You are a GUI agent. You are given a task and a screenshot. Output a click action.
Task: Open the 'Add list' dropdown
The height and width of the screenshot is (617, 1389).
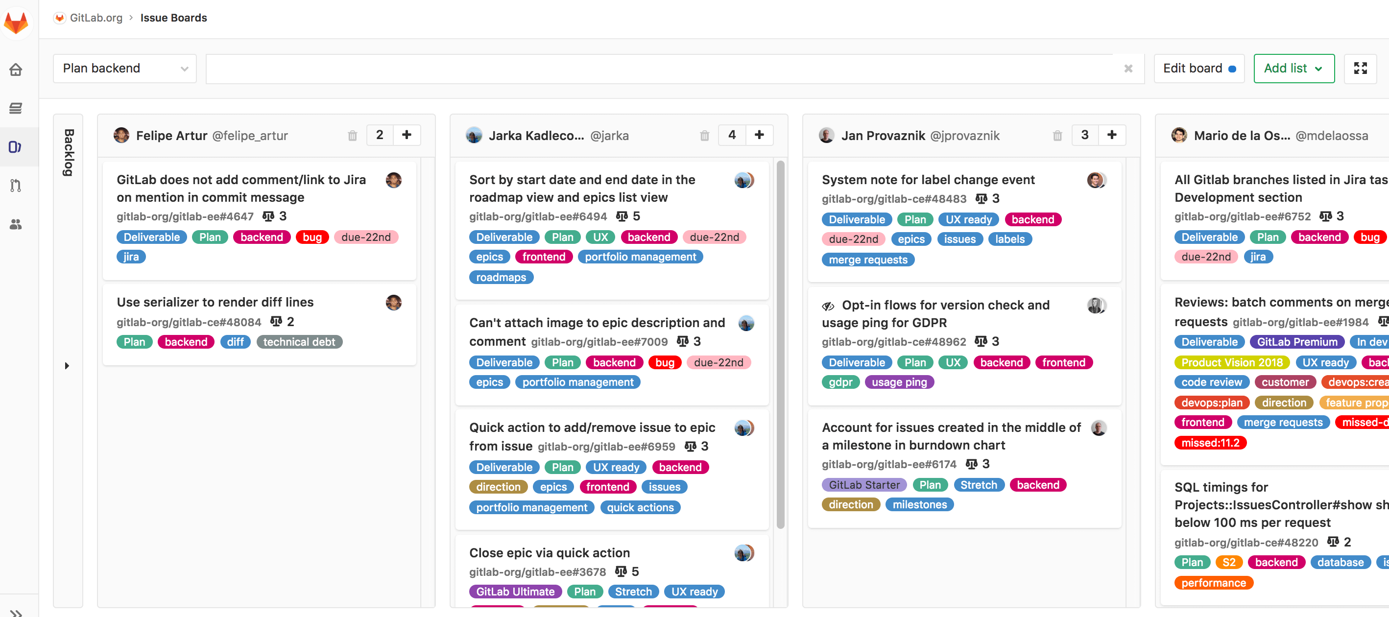pos(1293,68)
